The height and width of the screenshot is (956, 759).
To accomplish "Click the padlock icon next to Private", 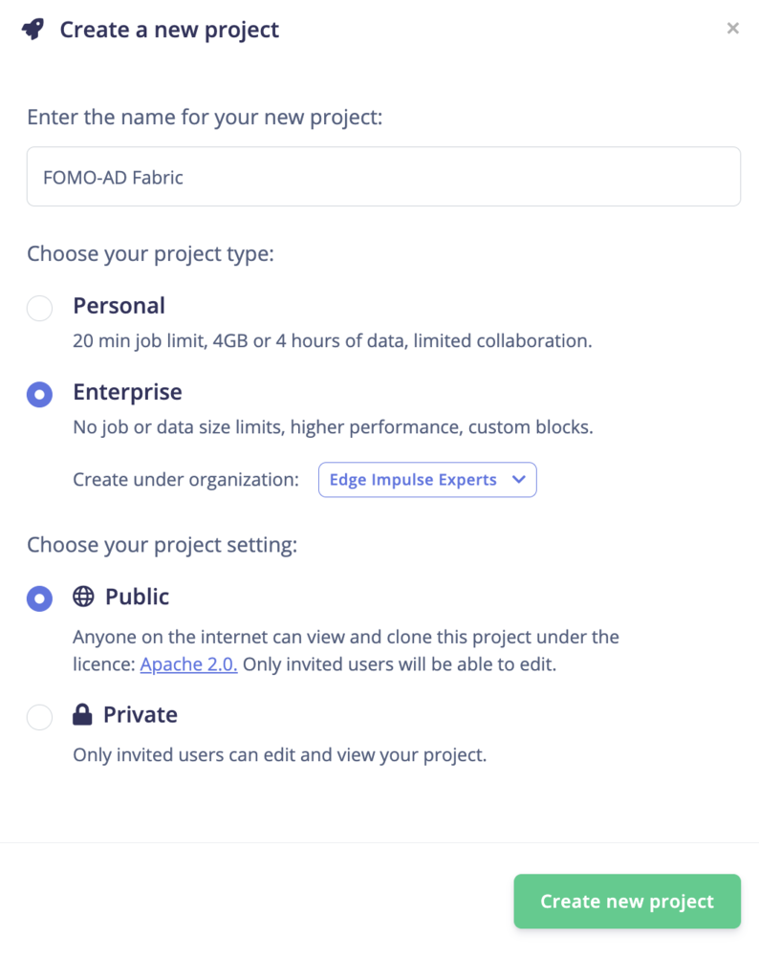I will (x=82, y=714).
